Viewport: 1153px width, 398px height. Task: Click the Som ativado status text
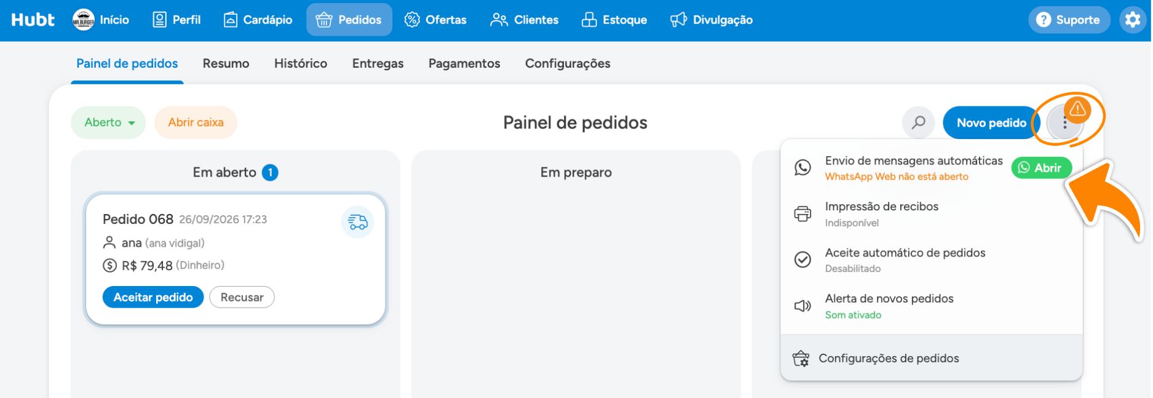(853, 315)
